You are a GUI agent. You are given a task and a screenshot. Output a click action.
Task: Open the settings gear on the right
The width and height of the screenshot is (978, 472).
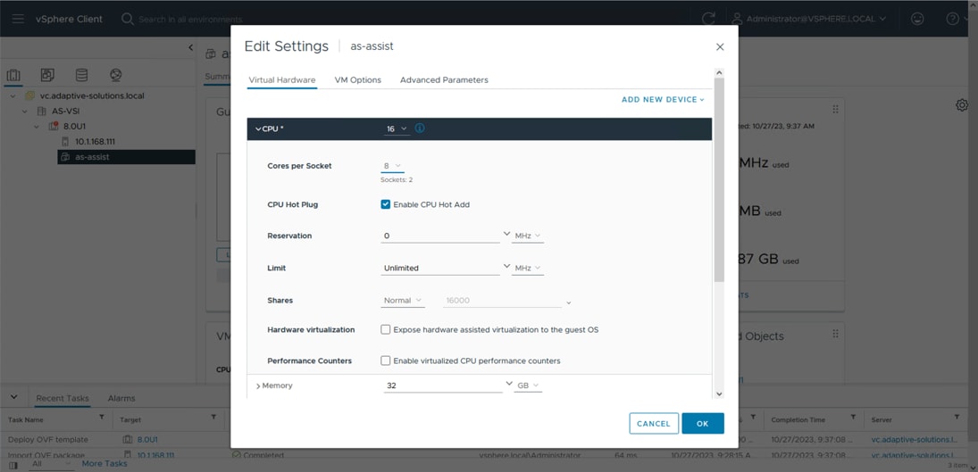pyautogui.click(x=962, y=105)
